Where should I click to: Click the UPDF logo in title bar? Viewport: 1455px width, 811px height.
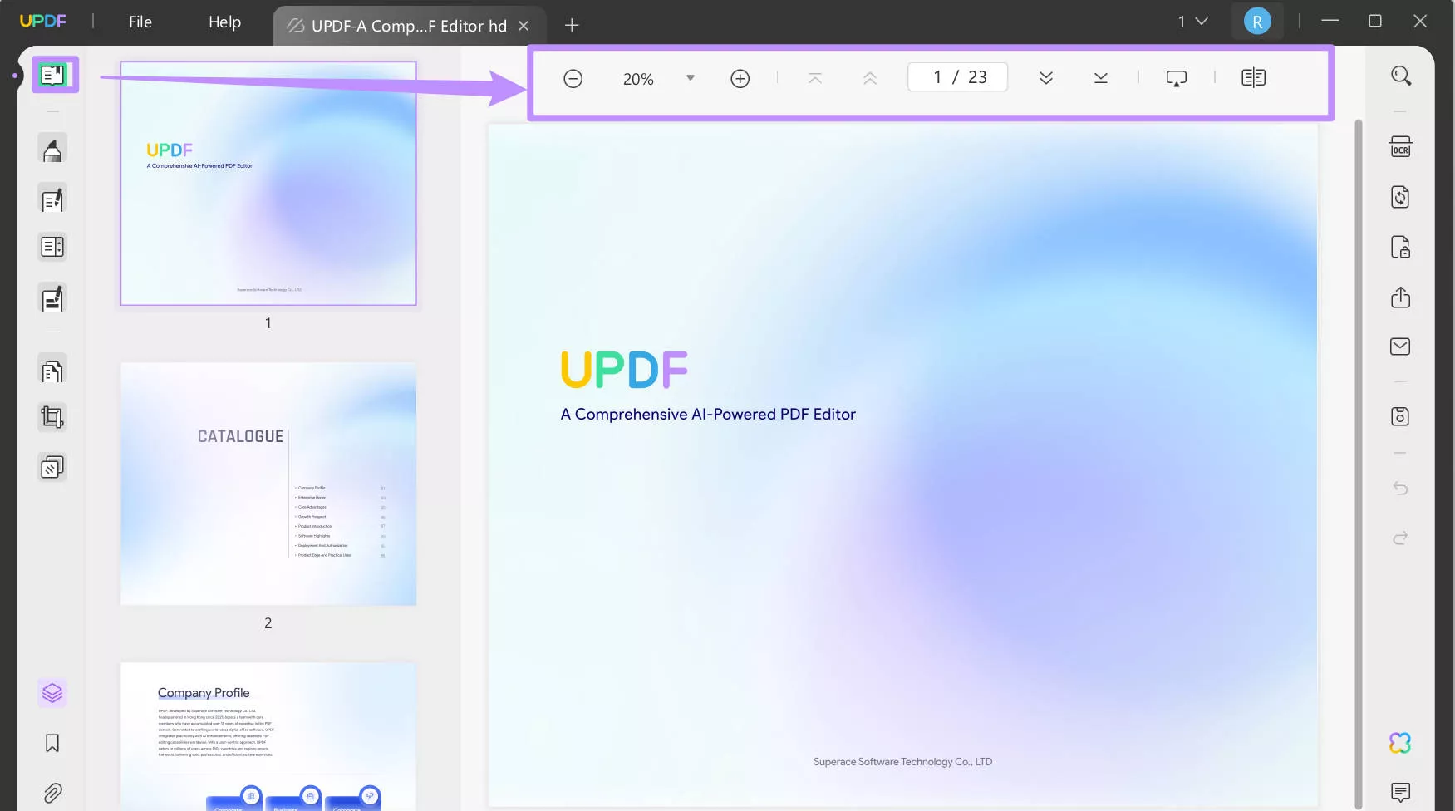pyautogui.click(x=43, y=21)
